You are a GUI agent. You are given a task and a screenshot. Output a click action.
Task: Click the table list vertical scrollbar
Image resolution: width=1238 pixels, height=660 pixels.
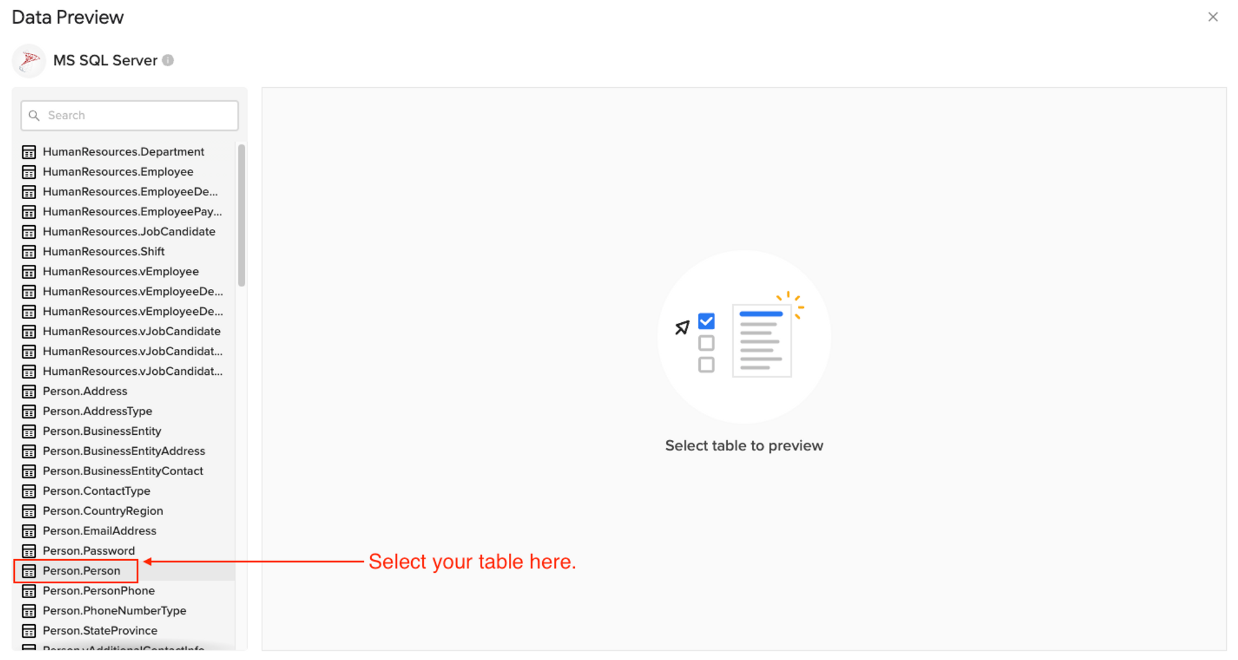(241, 215)
